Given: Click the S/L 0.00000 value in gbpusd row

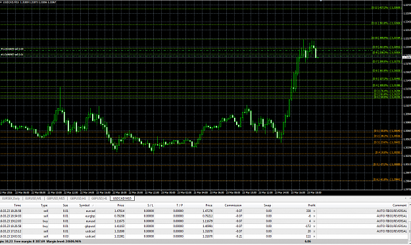Looking at the screenshot, I should pos(149,226).
